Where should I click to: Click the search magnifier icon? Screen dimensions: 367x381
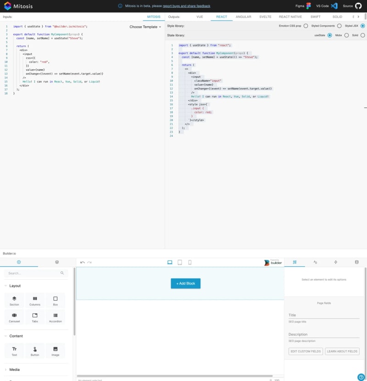click(62, 273)
